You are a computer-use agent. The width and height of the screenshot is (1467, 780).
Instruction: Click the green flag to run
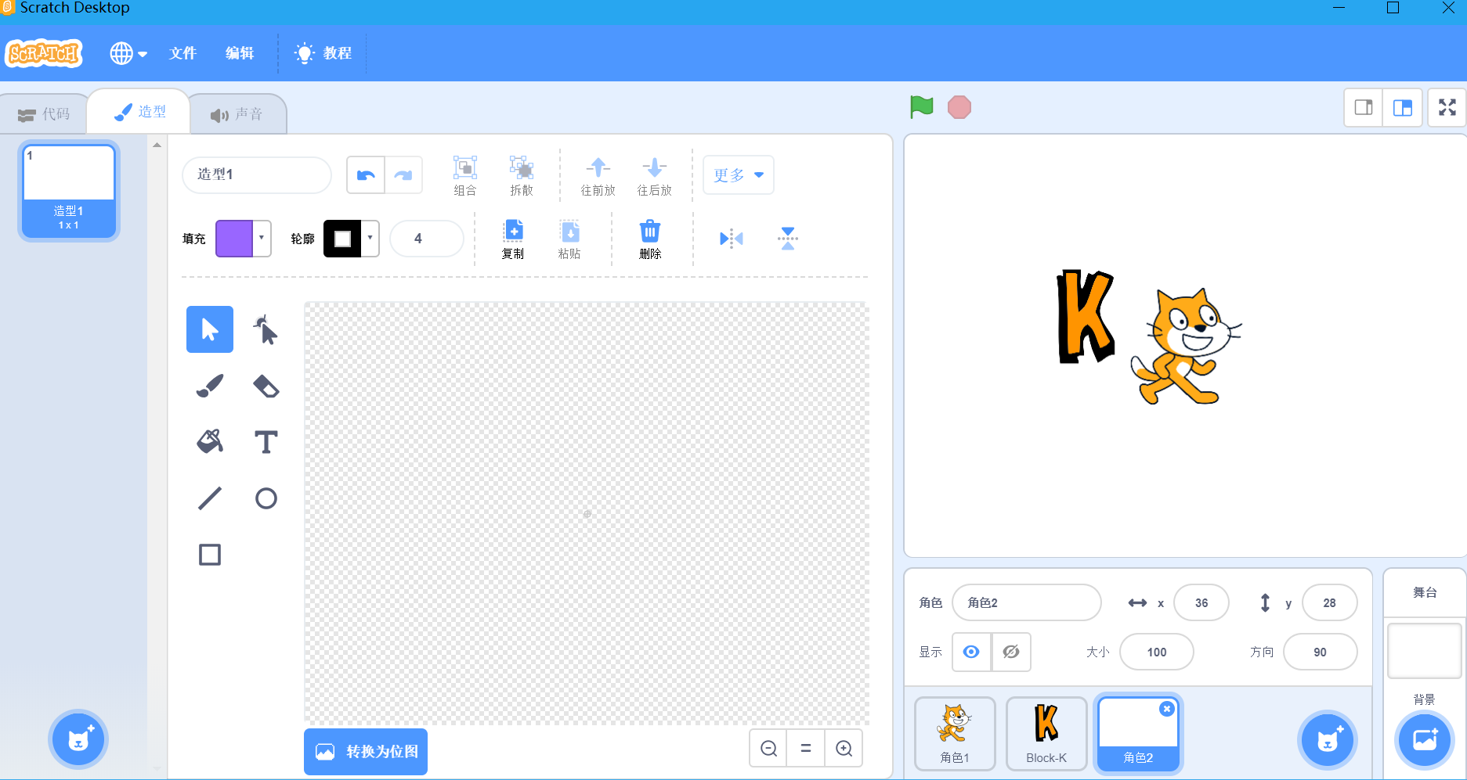pyautogui.click(x=922, y=106)
